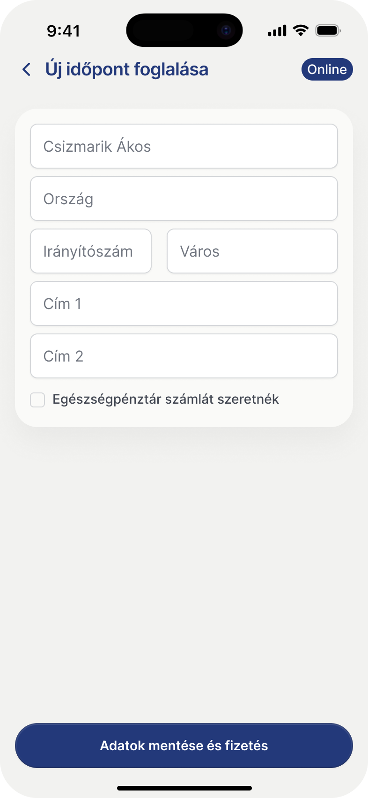Screen dimensions: 368x798
Task: Tap the front camera lens in Dynamic Island
Action: [x=226, y=31]
